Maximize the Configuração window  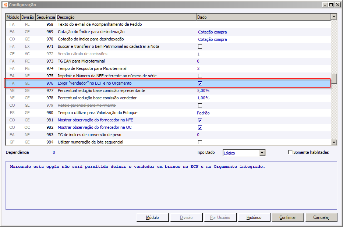331,4
